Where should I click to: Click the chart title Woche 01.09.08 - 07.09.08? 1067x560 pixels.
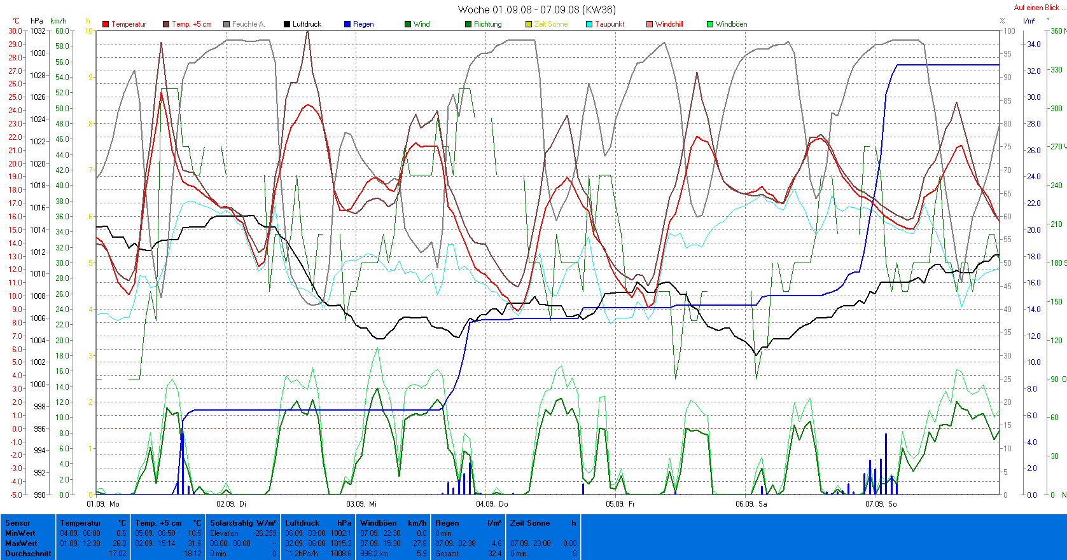[x=536, y=10]
